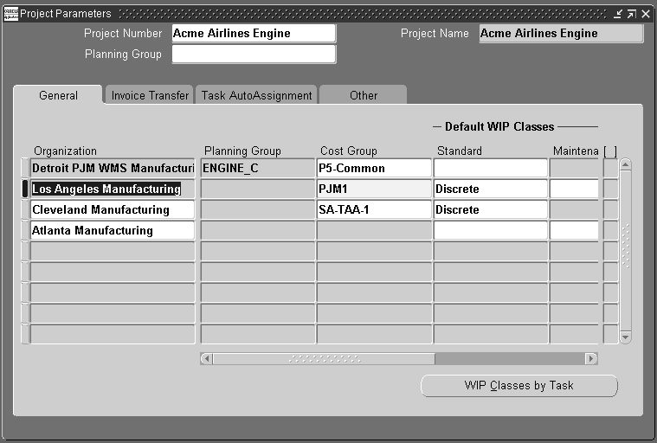Click the ENGINE_C planning group cell
Image resolution: width=657 pixels, height=443 pixels.
click(258, 168)
